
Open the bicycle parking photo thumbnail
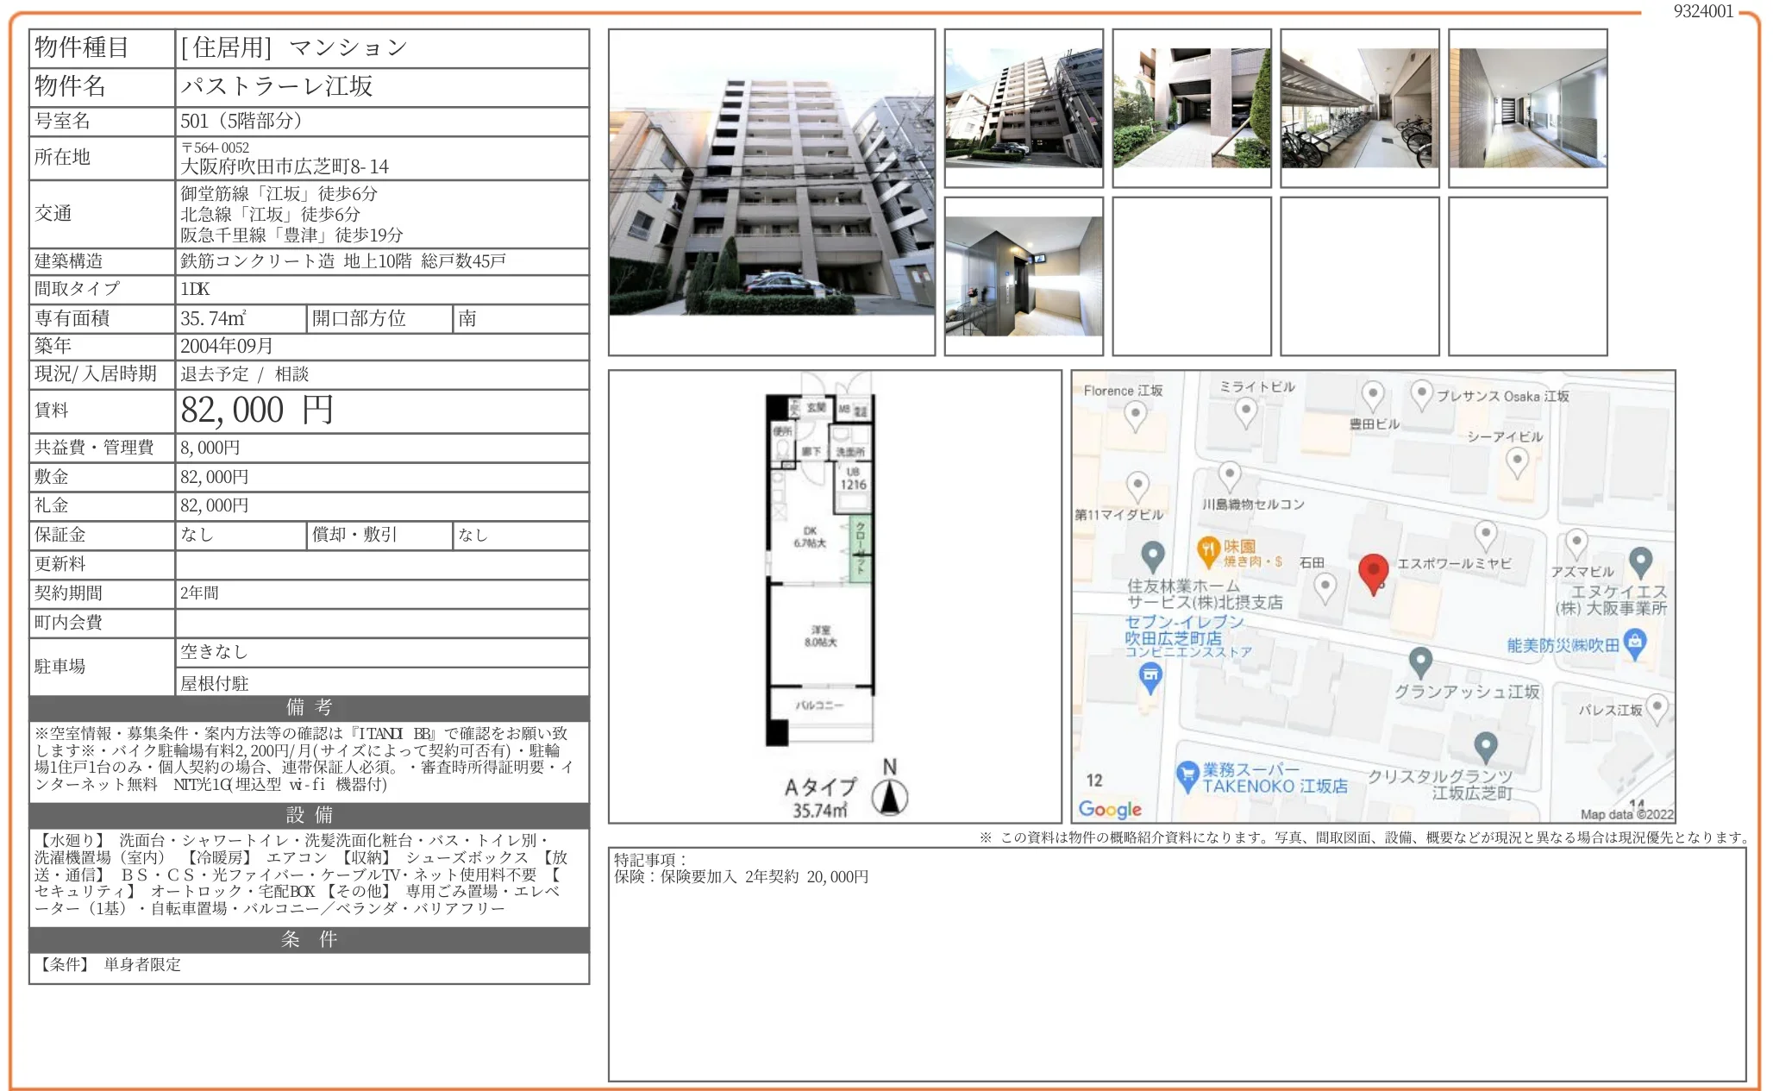click(x=1360, y=108)
